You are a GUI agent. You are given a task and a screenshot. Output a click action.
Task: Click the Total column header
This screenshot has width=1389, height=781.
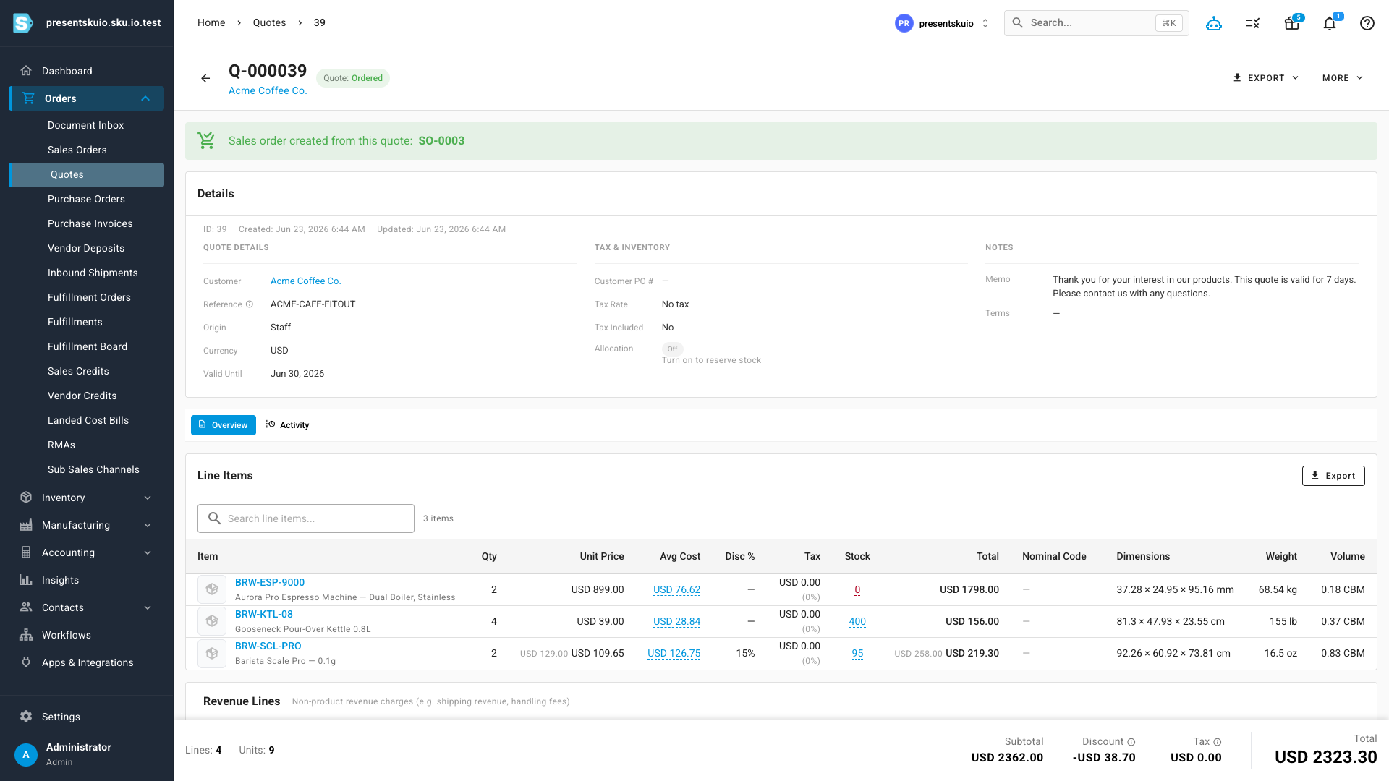tap(987, 556)
